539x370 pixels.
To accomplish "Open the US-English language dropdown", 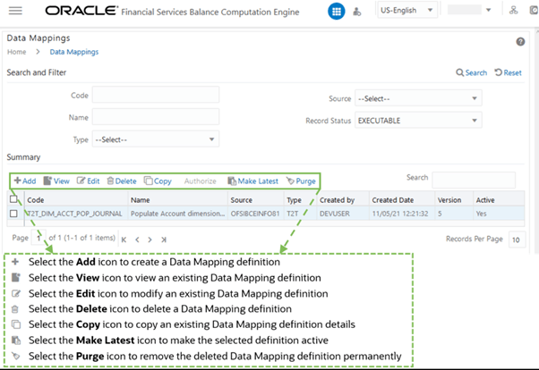I will [x=407, y=11].
